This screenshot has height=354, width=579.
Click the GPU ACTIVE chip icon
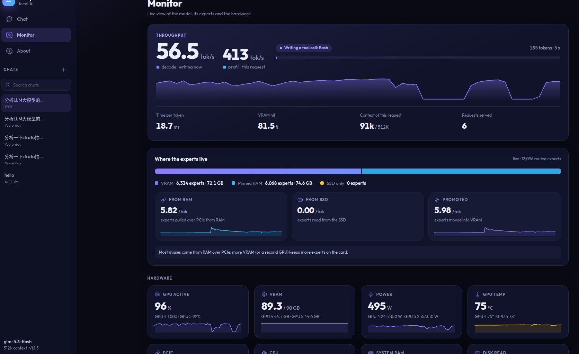click(x=157, y=294)
